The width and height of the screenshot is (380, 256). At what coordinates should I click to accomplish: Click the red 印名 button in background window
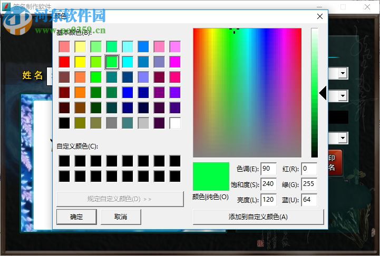(335, 163)
